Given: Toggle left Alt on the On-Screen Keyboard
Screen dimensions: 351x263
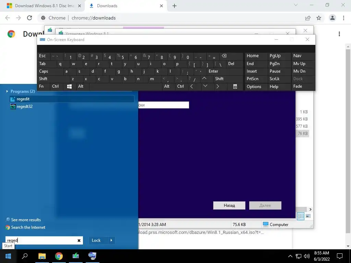Looking at the screenshot, I should pyautogui.click(x=83, y=87).
